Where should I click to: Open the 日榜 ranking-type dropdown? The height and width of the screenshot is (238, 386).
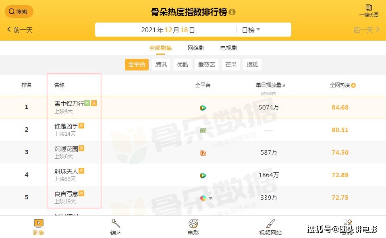(x=252, y=29)
